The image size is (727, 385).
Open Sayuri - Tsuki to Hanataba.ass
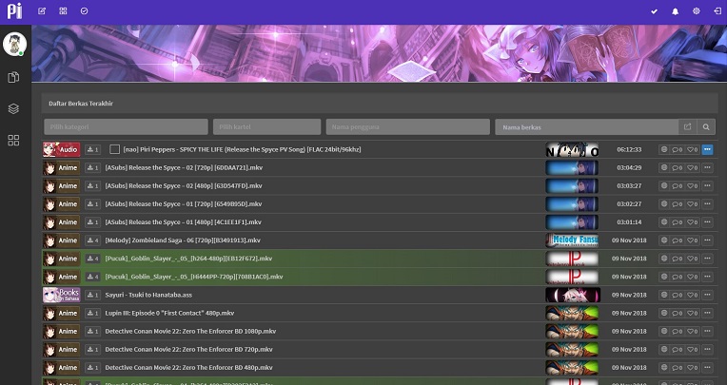[x=148, y=295]
